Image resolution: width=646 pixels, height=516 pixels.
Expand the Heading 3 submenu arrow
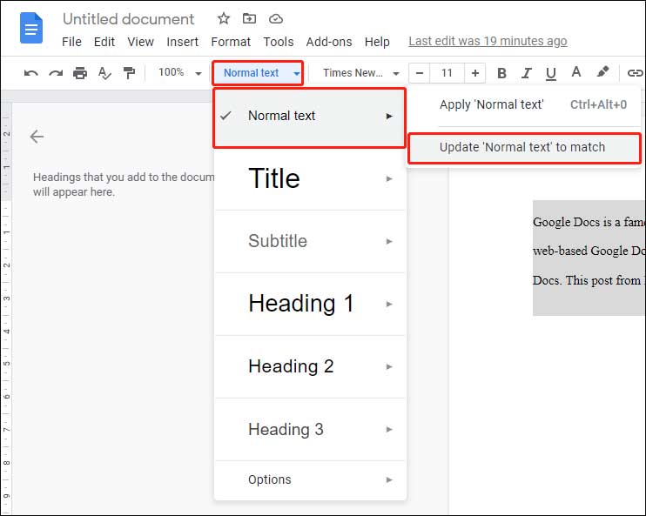point(389,429)
